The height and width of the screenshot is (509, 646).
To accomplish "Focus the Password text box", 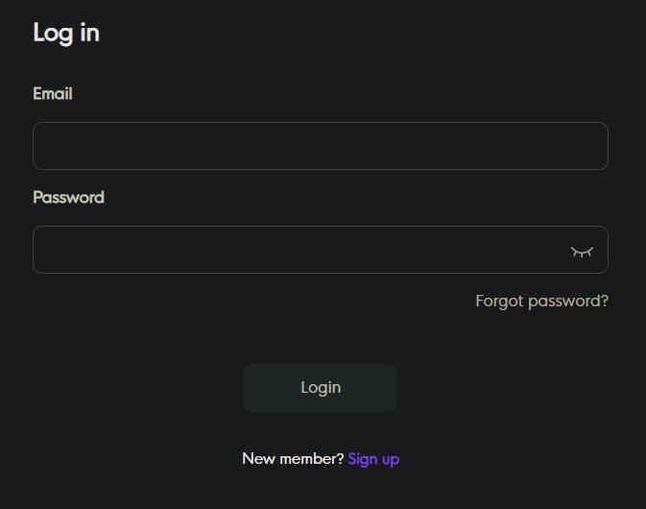I will [x=298, y=250].
